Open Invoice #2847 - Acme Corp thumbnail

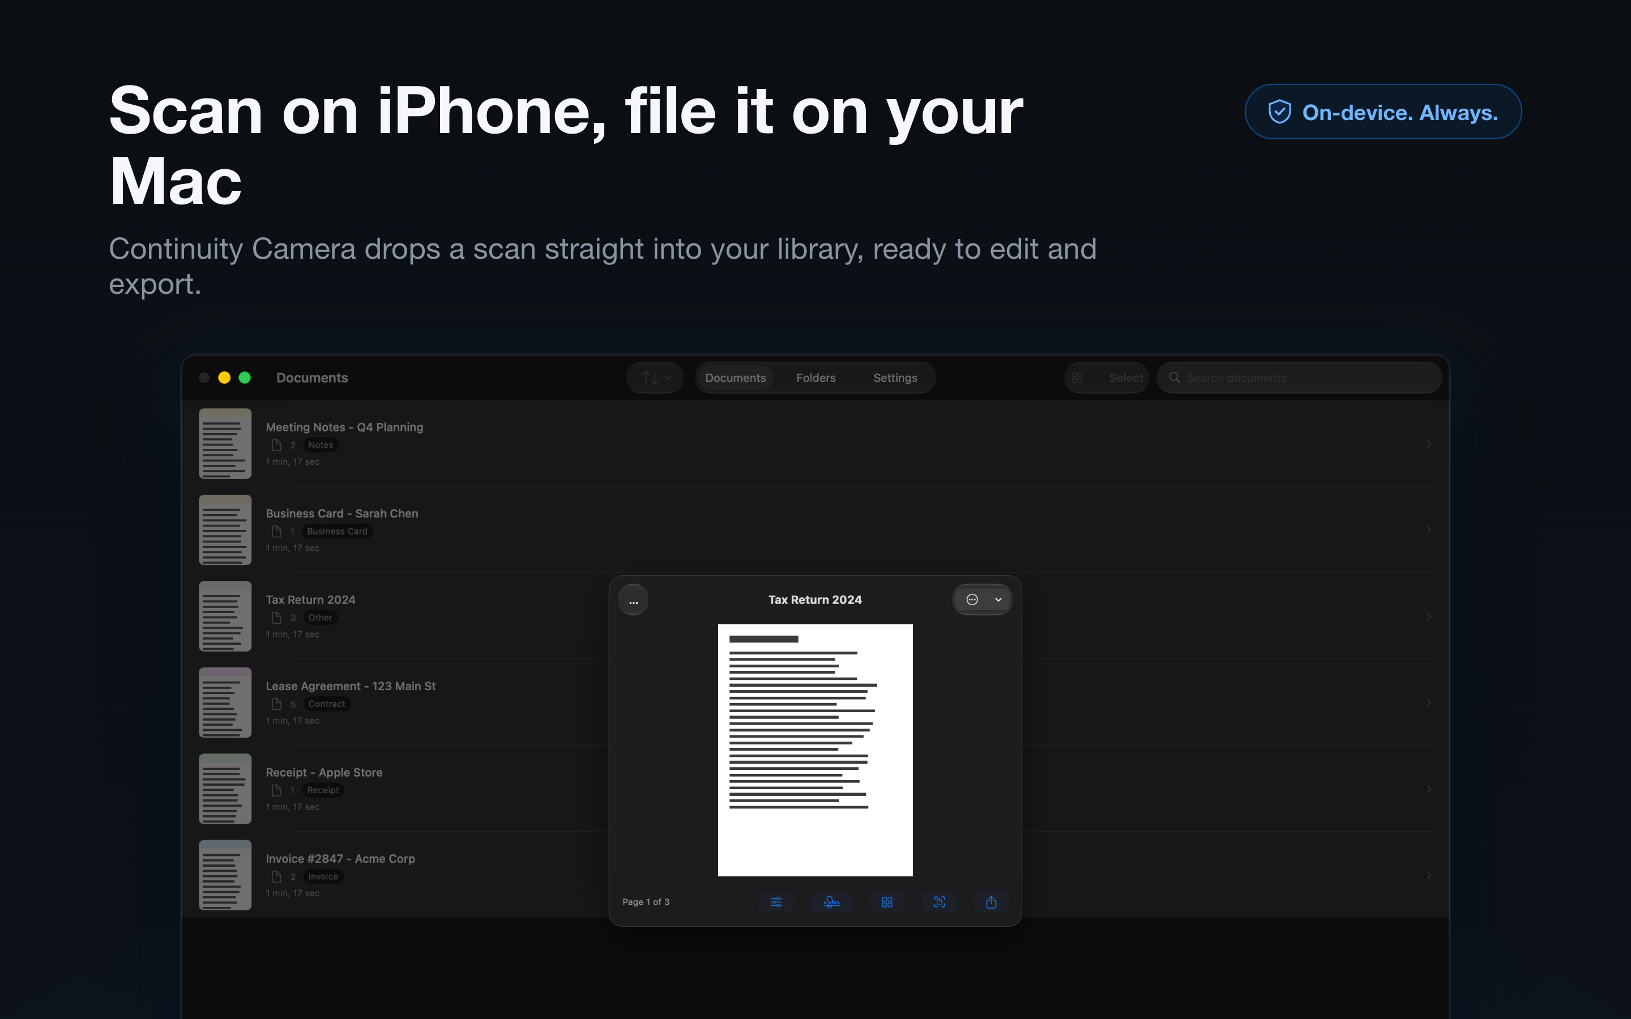[x=225, y=875]
